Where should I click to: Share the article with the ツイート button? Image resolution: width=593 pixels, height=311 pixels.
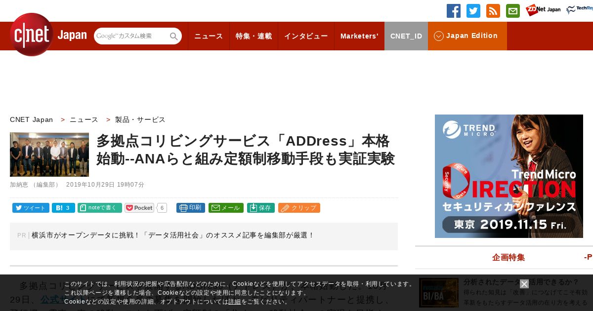click(x=31, y=208)
